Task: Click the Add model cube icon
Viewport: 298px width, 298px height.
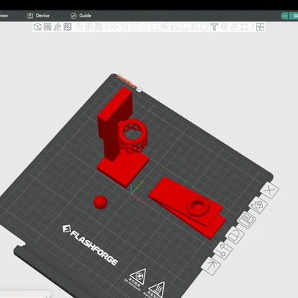Action: coord(37,27)
